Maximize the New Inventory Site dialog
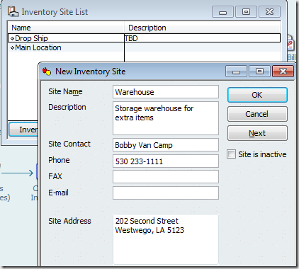Screen dimensions: 299x269 point(259,71)
